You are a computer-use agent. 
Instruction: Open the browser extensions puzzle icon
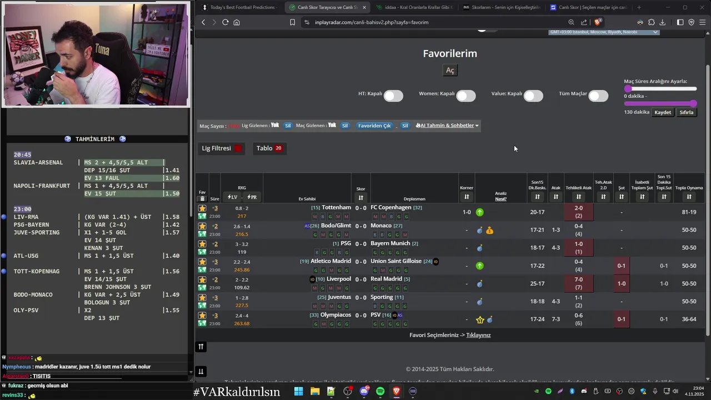point(651,22)
